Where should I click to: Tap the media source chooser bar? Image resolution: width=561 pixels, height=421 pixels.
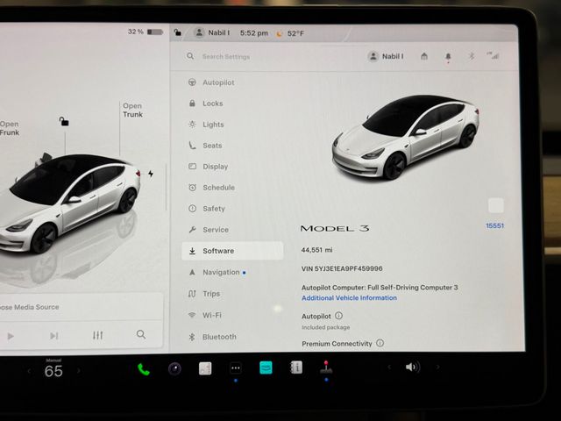82,307
